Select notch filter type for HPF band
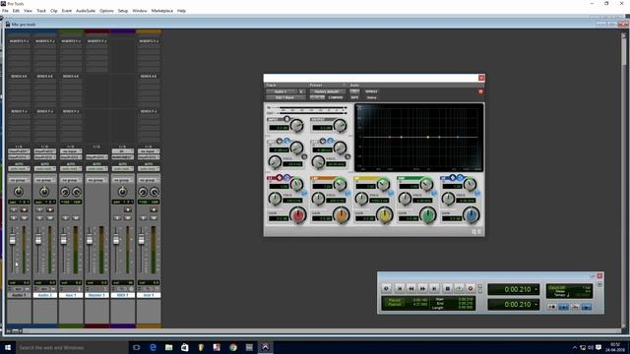Viewport: 630px width, 354px height. click(280, 141)
